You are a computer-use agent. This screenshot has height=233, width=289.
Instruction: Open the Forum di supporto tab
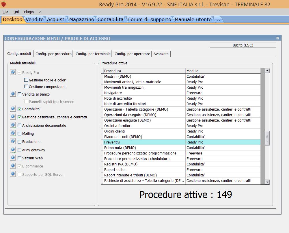coord(150,19)
